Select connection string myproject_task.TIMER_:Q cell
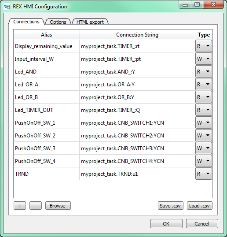This screenshot has width=227, height=237. pos(137,110)
